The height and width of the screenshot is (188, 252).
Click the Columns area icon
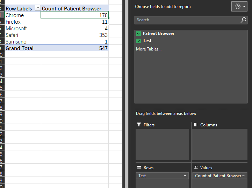coord(196,125)
